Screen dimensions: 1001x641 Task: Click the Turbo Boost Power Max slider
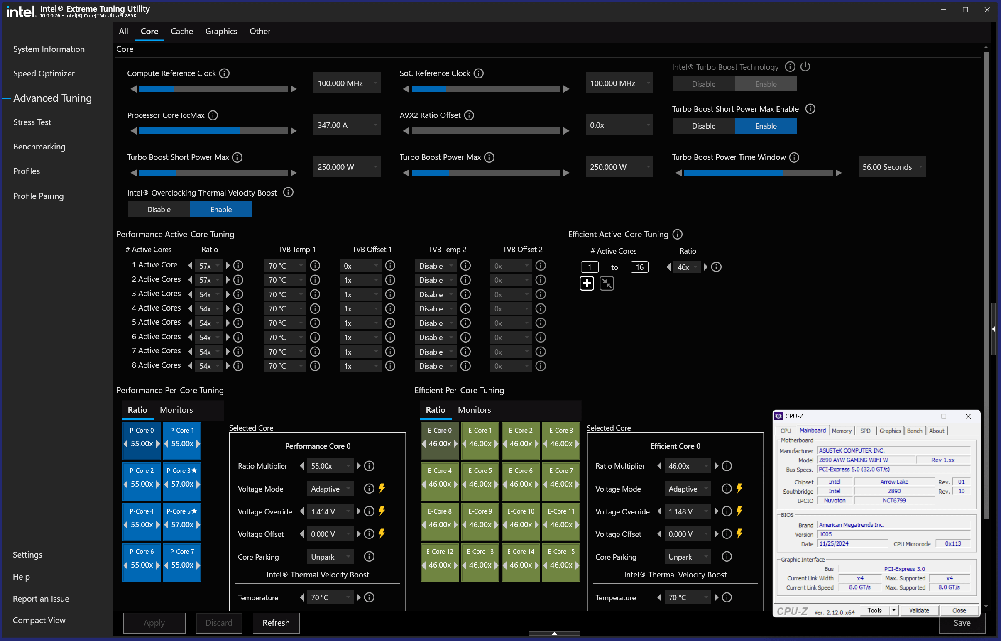[486, 173]
